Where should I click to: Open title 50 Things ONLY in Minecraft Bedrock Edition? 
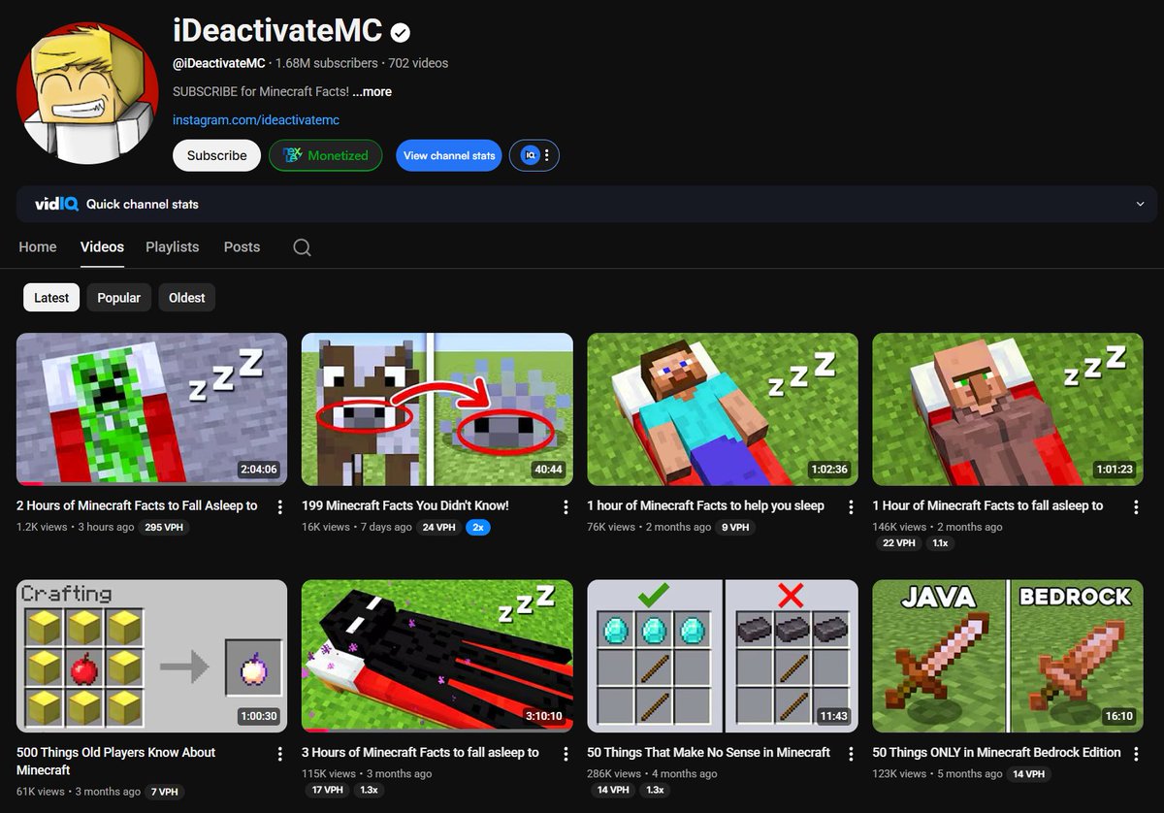coord(996,752)
